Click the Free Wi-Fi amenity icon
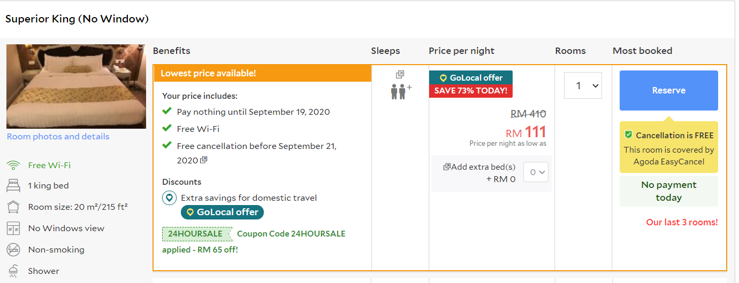 [x=13, y=166]
